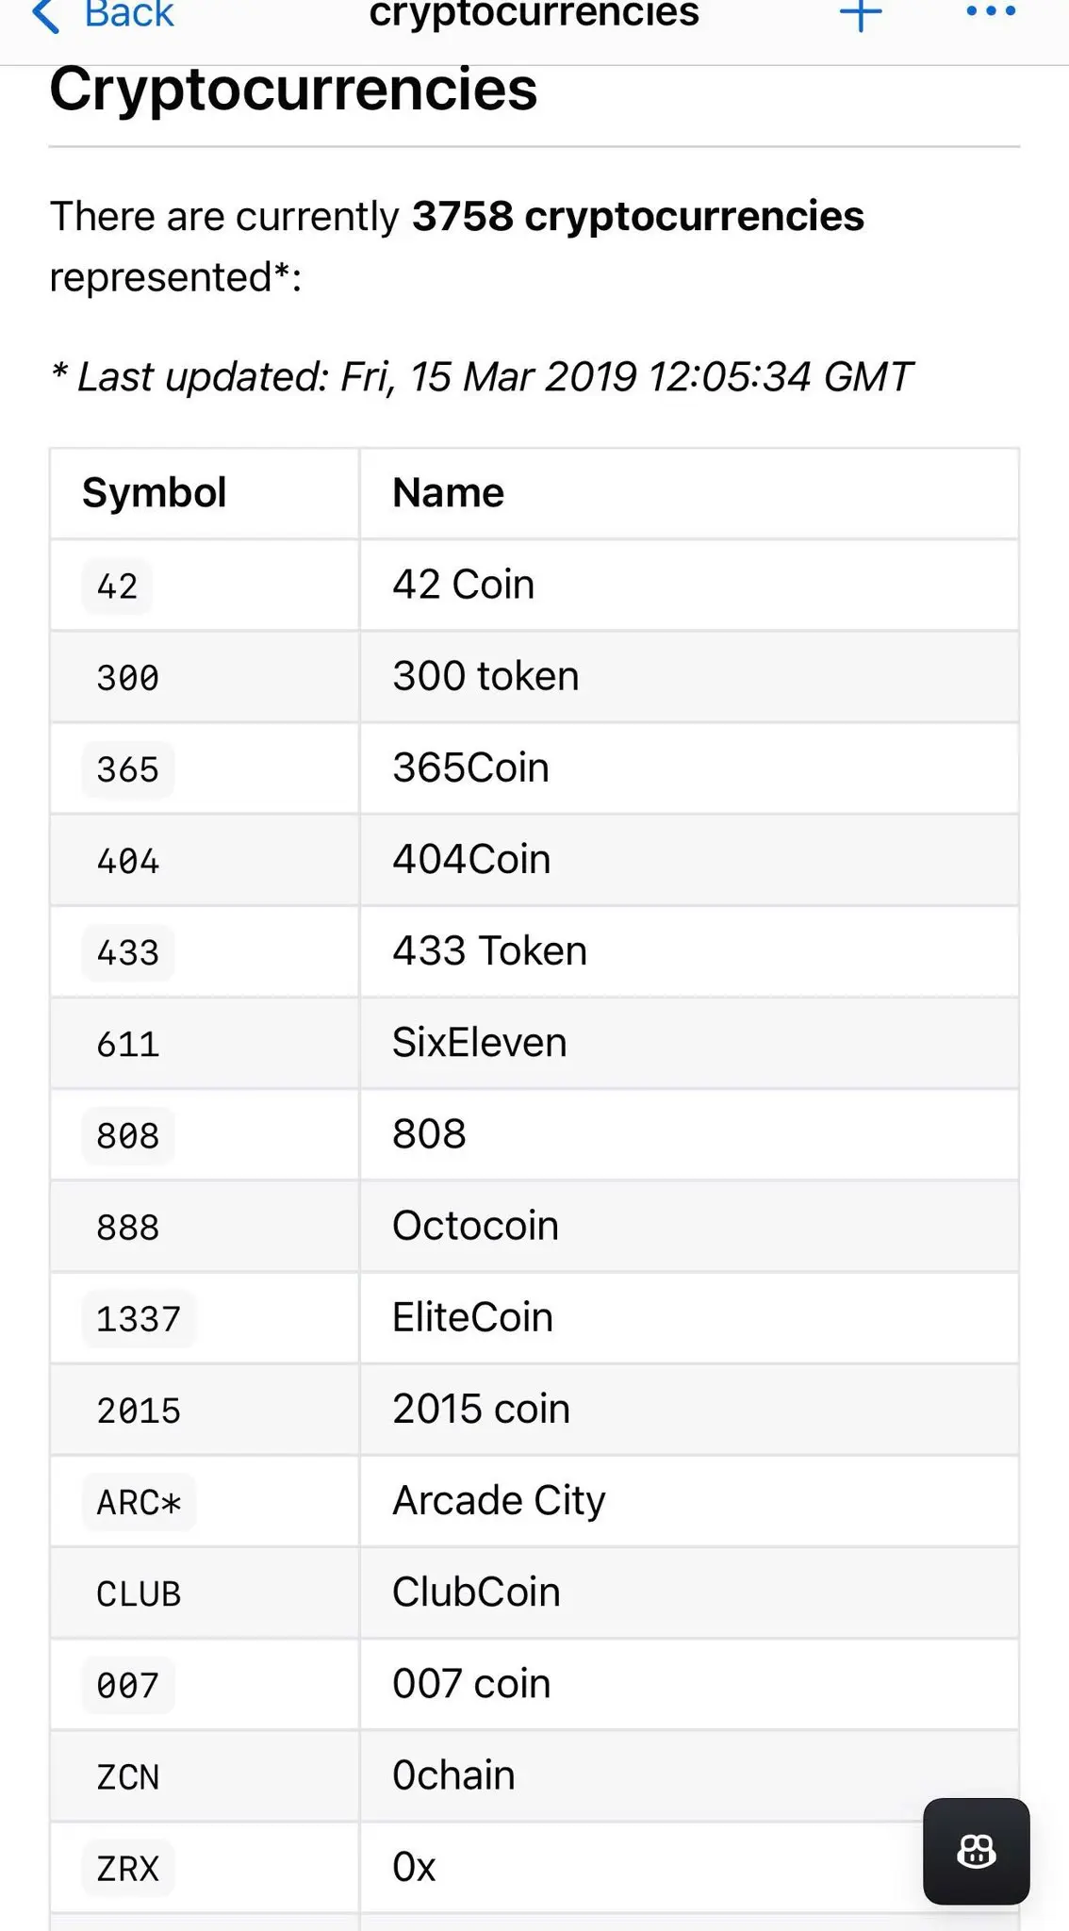Select the 433 symbol code
The image size is (1069, 1931).
tap(128, 952)
